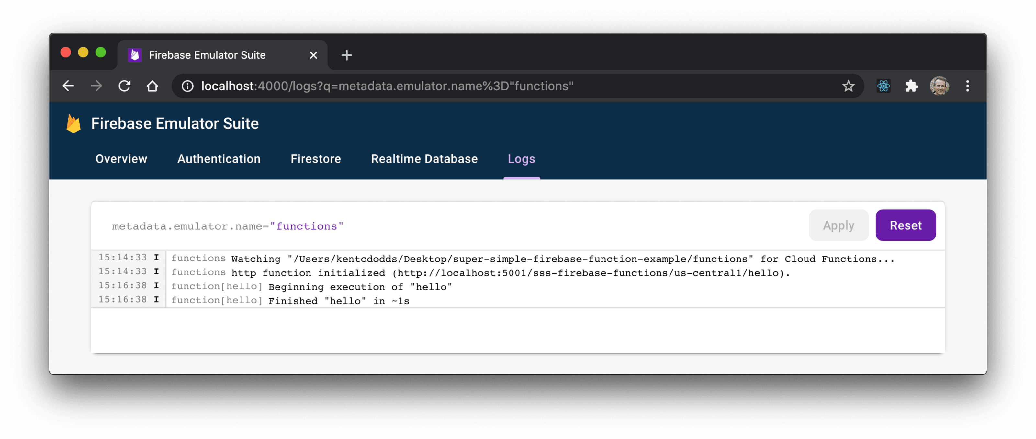Select the "Beginning execution of hello" log line
The image size is (1036, 439).
tap(518, 286)
